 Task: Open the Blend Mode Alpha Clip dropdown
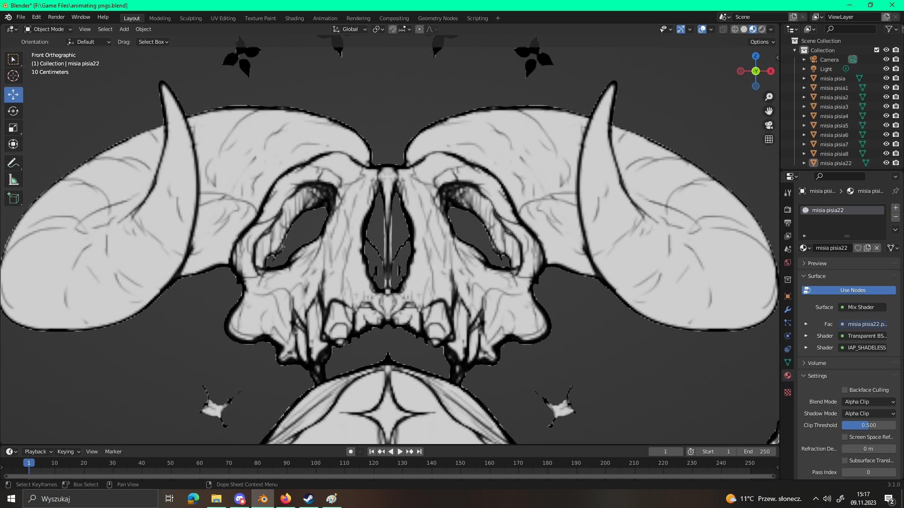(869, 402)
